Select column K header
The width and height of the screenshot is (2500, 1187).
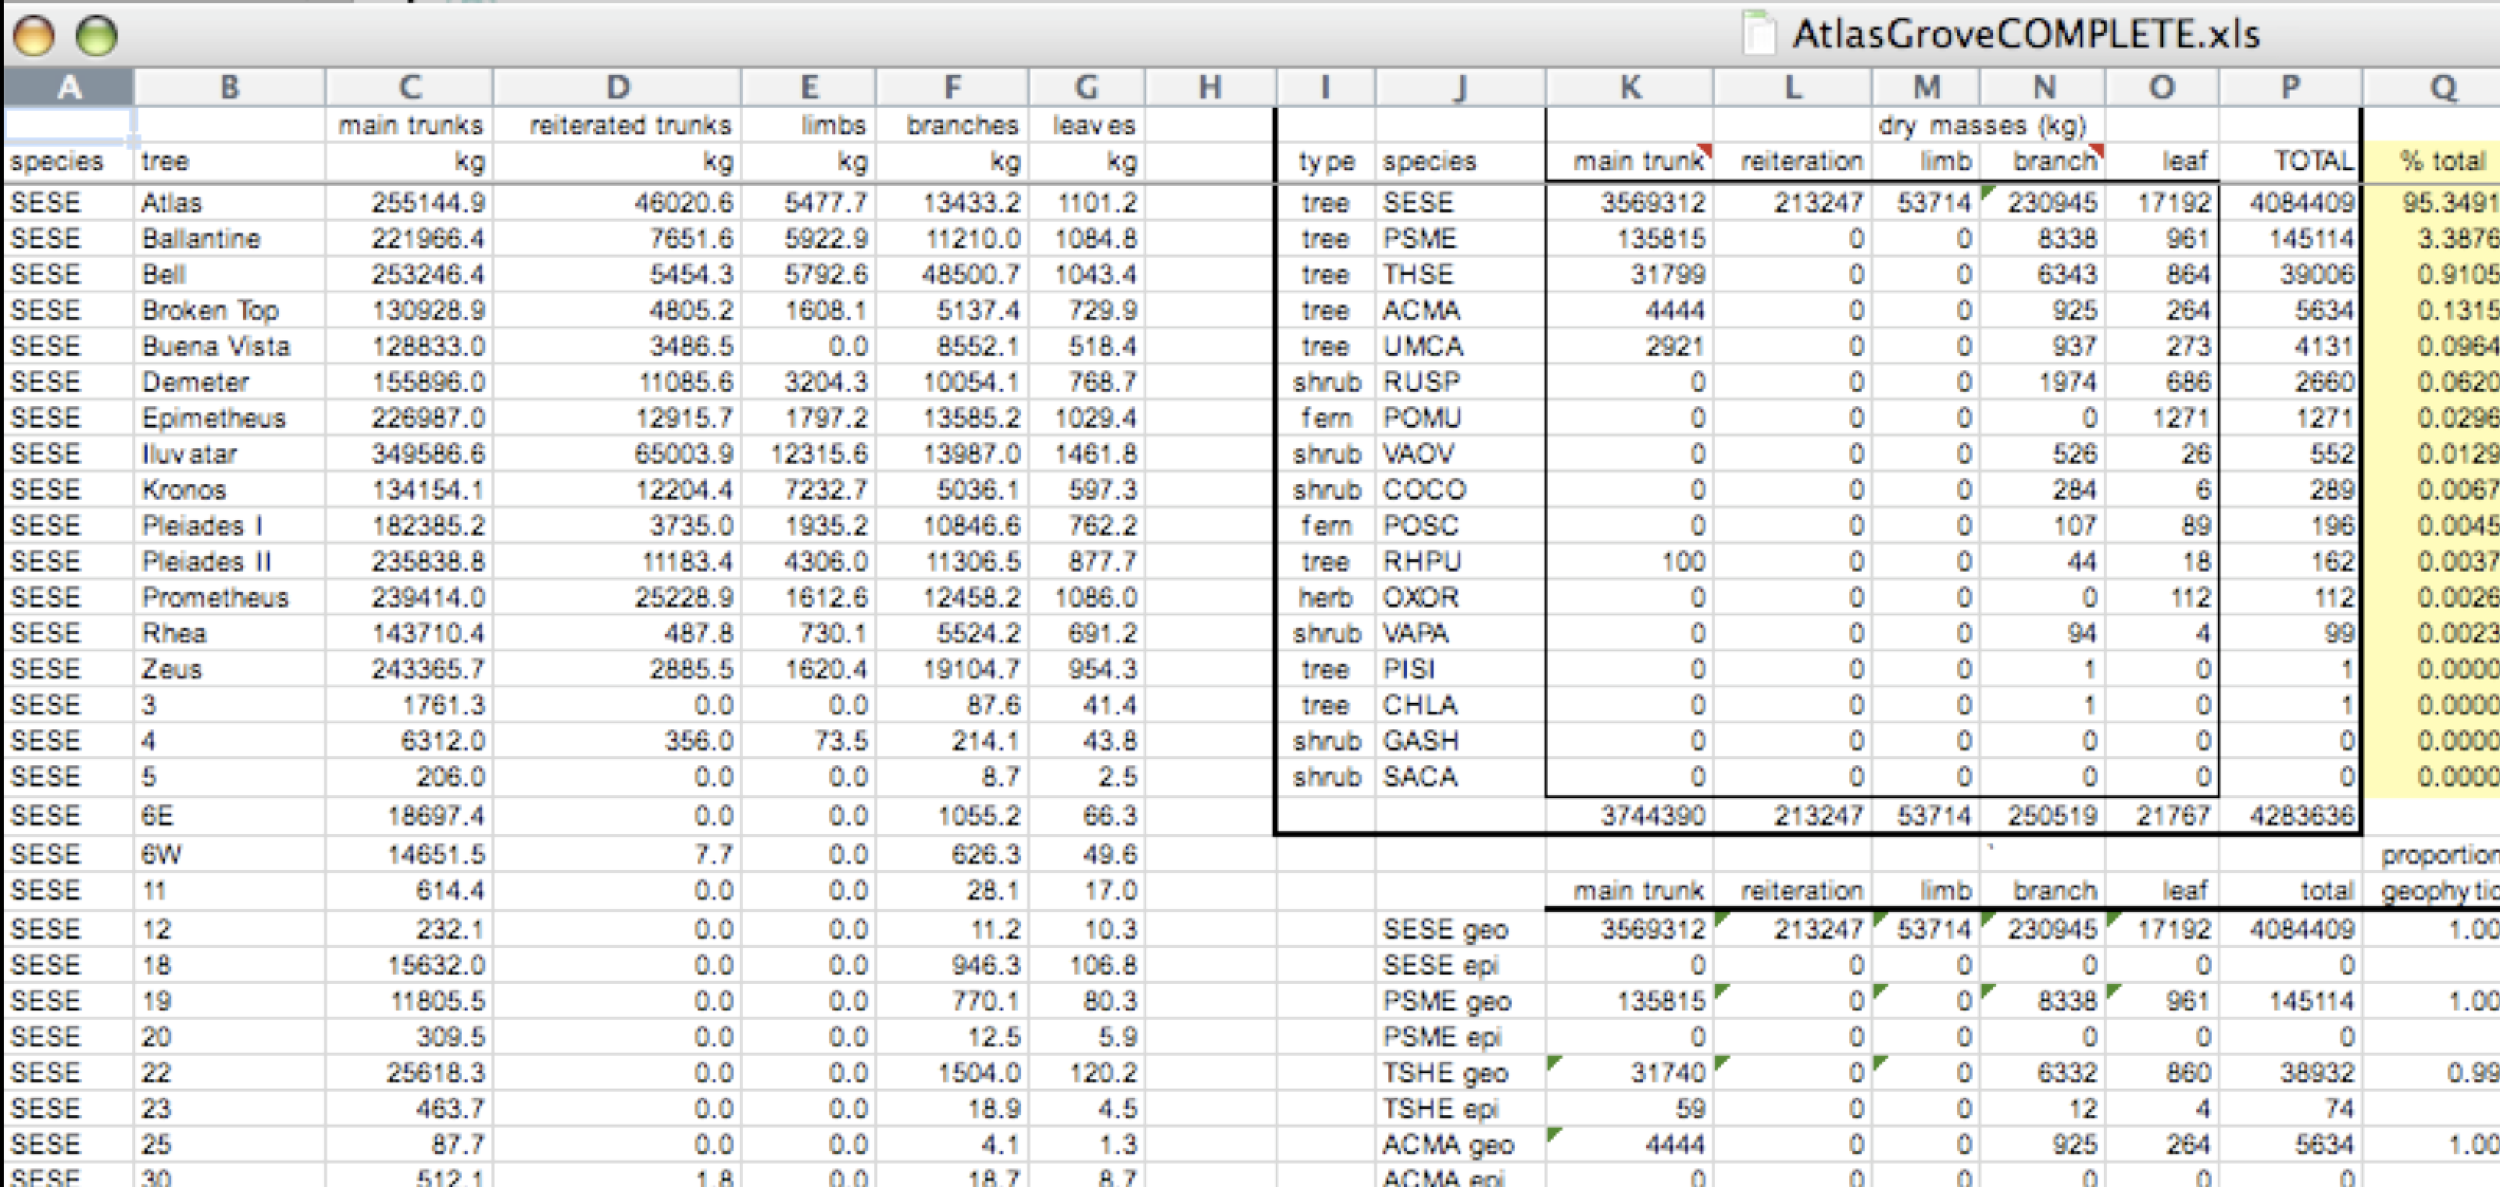point(1630,87)
